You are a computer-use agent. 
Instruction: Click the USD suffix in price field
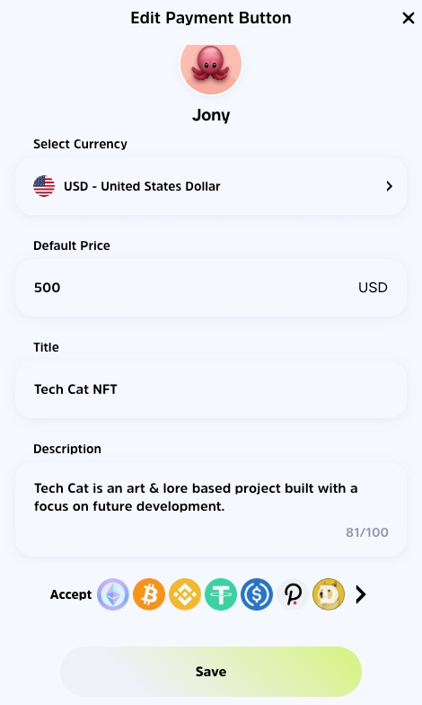click(373, 288)
